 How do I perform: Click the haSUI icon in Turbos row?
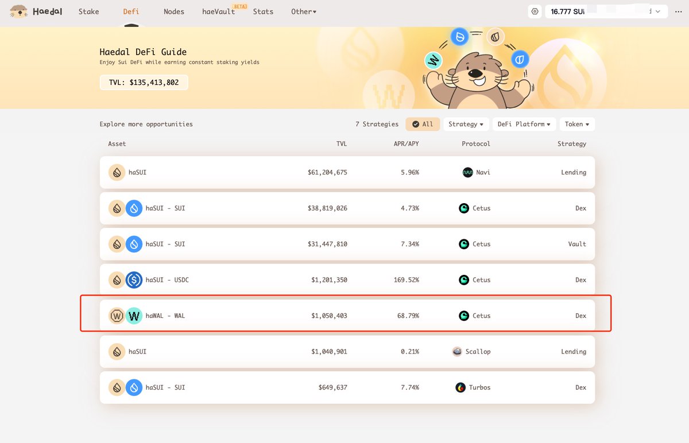(117, 387)
